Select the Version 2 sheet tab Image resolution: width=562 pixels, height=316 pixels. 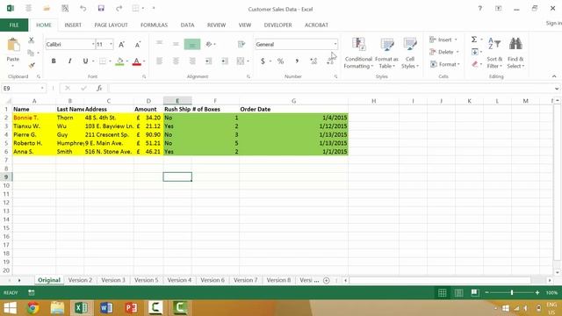[80, 280]
